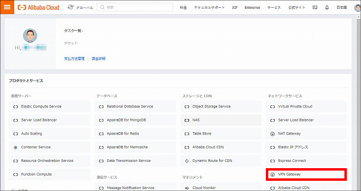The height and width of the screenshot is (191, 361).
Task: Open the orange hamburger menu
Action: [x=7, y=7]
